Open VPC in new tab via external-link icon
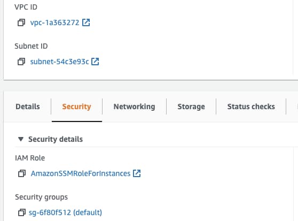The width and height of the screenshot is (298, 221). pos(86,22)
